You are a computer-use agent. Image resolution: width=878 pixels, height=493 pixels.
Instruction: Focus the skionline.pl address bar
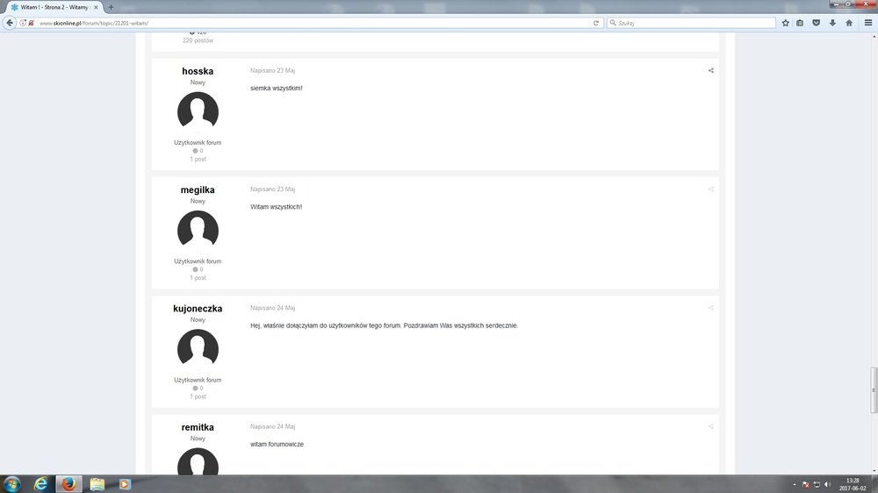[313, 23]
